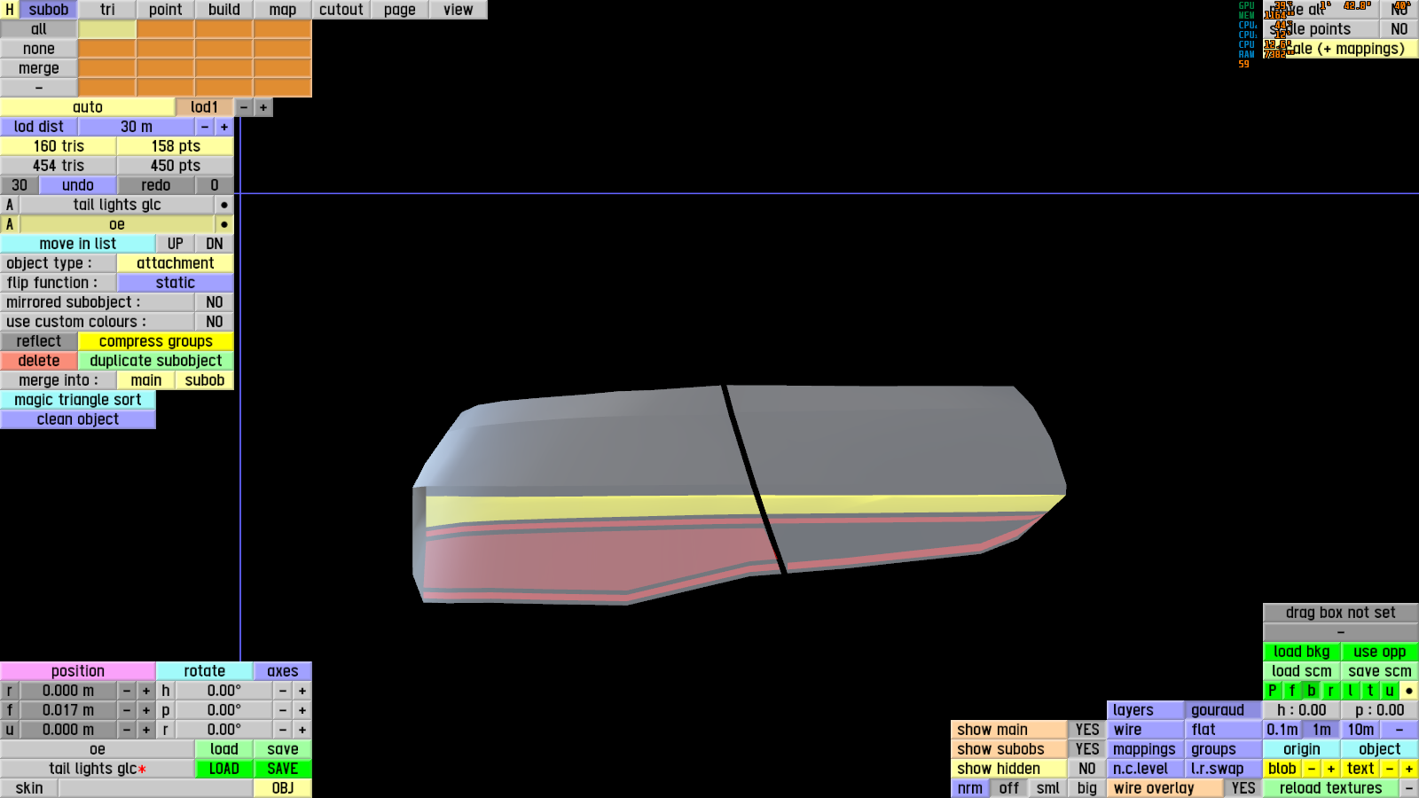
Task: Decrease u position with minus
Action: pyautogui.click(x=127, y=730)
